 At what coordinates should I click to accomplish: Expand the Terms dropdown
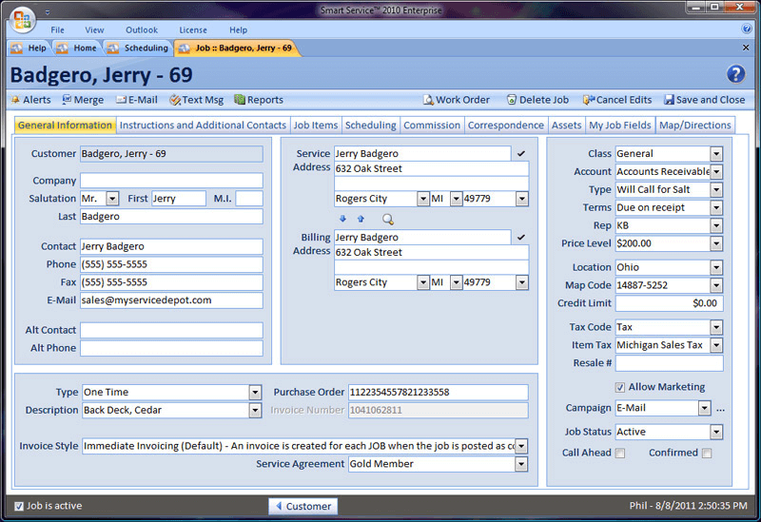coord(716,208)
